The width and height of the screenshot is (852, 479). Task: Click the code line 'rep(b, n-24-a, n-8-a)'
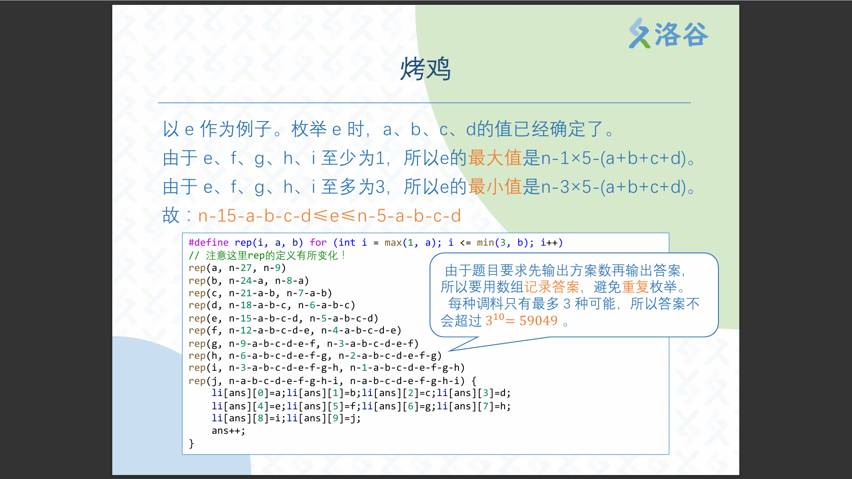click(248, 281)
